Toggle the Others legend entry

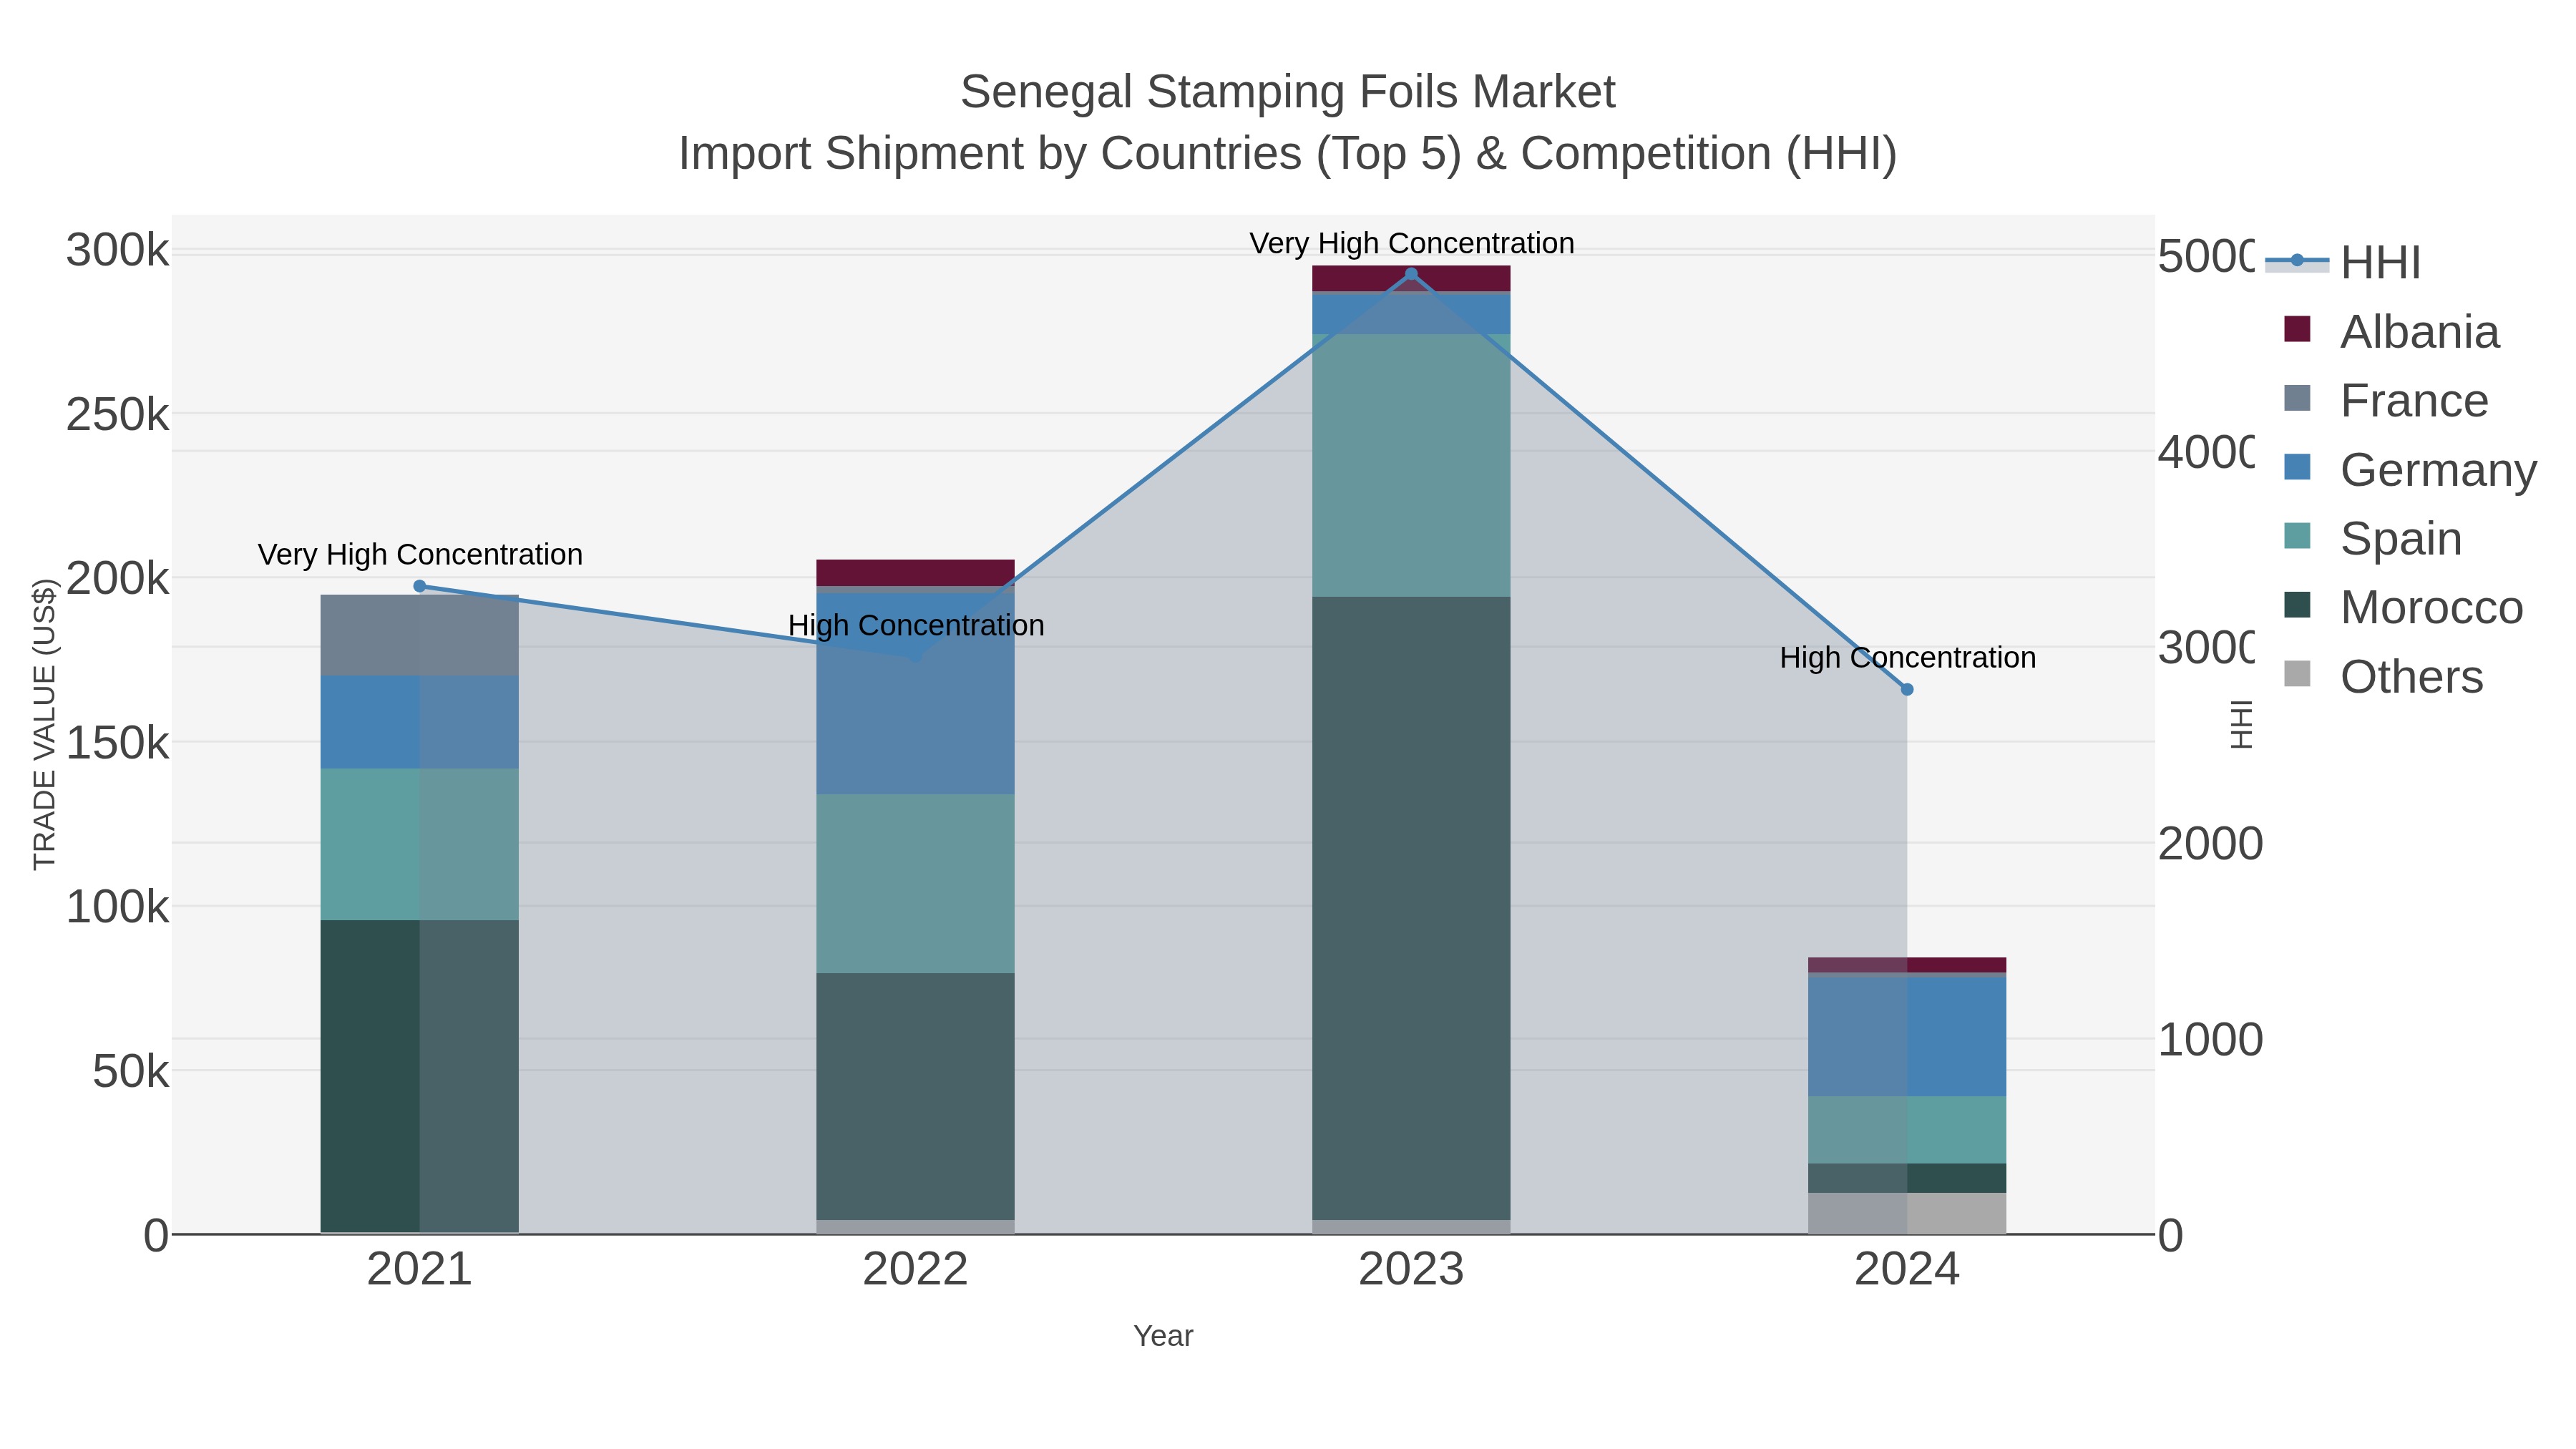pyautogui.click(x=2384, y=676)
